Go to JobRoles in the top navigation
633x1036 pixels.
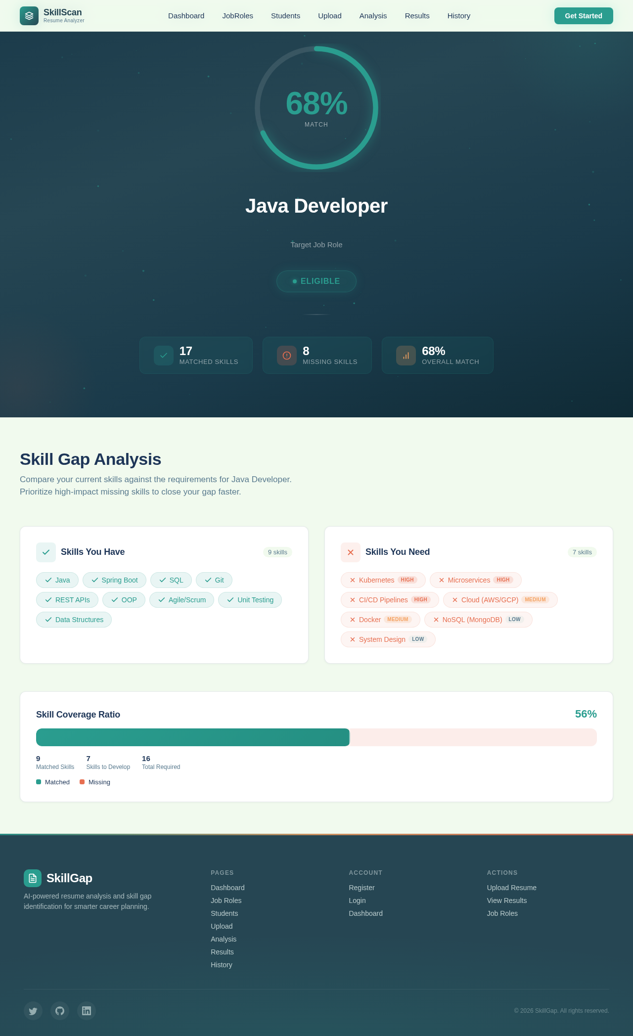click(x=237, y=16)
